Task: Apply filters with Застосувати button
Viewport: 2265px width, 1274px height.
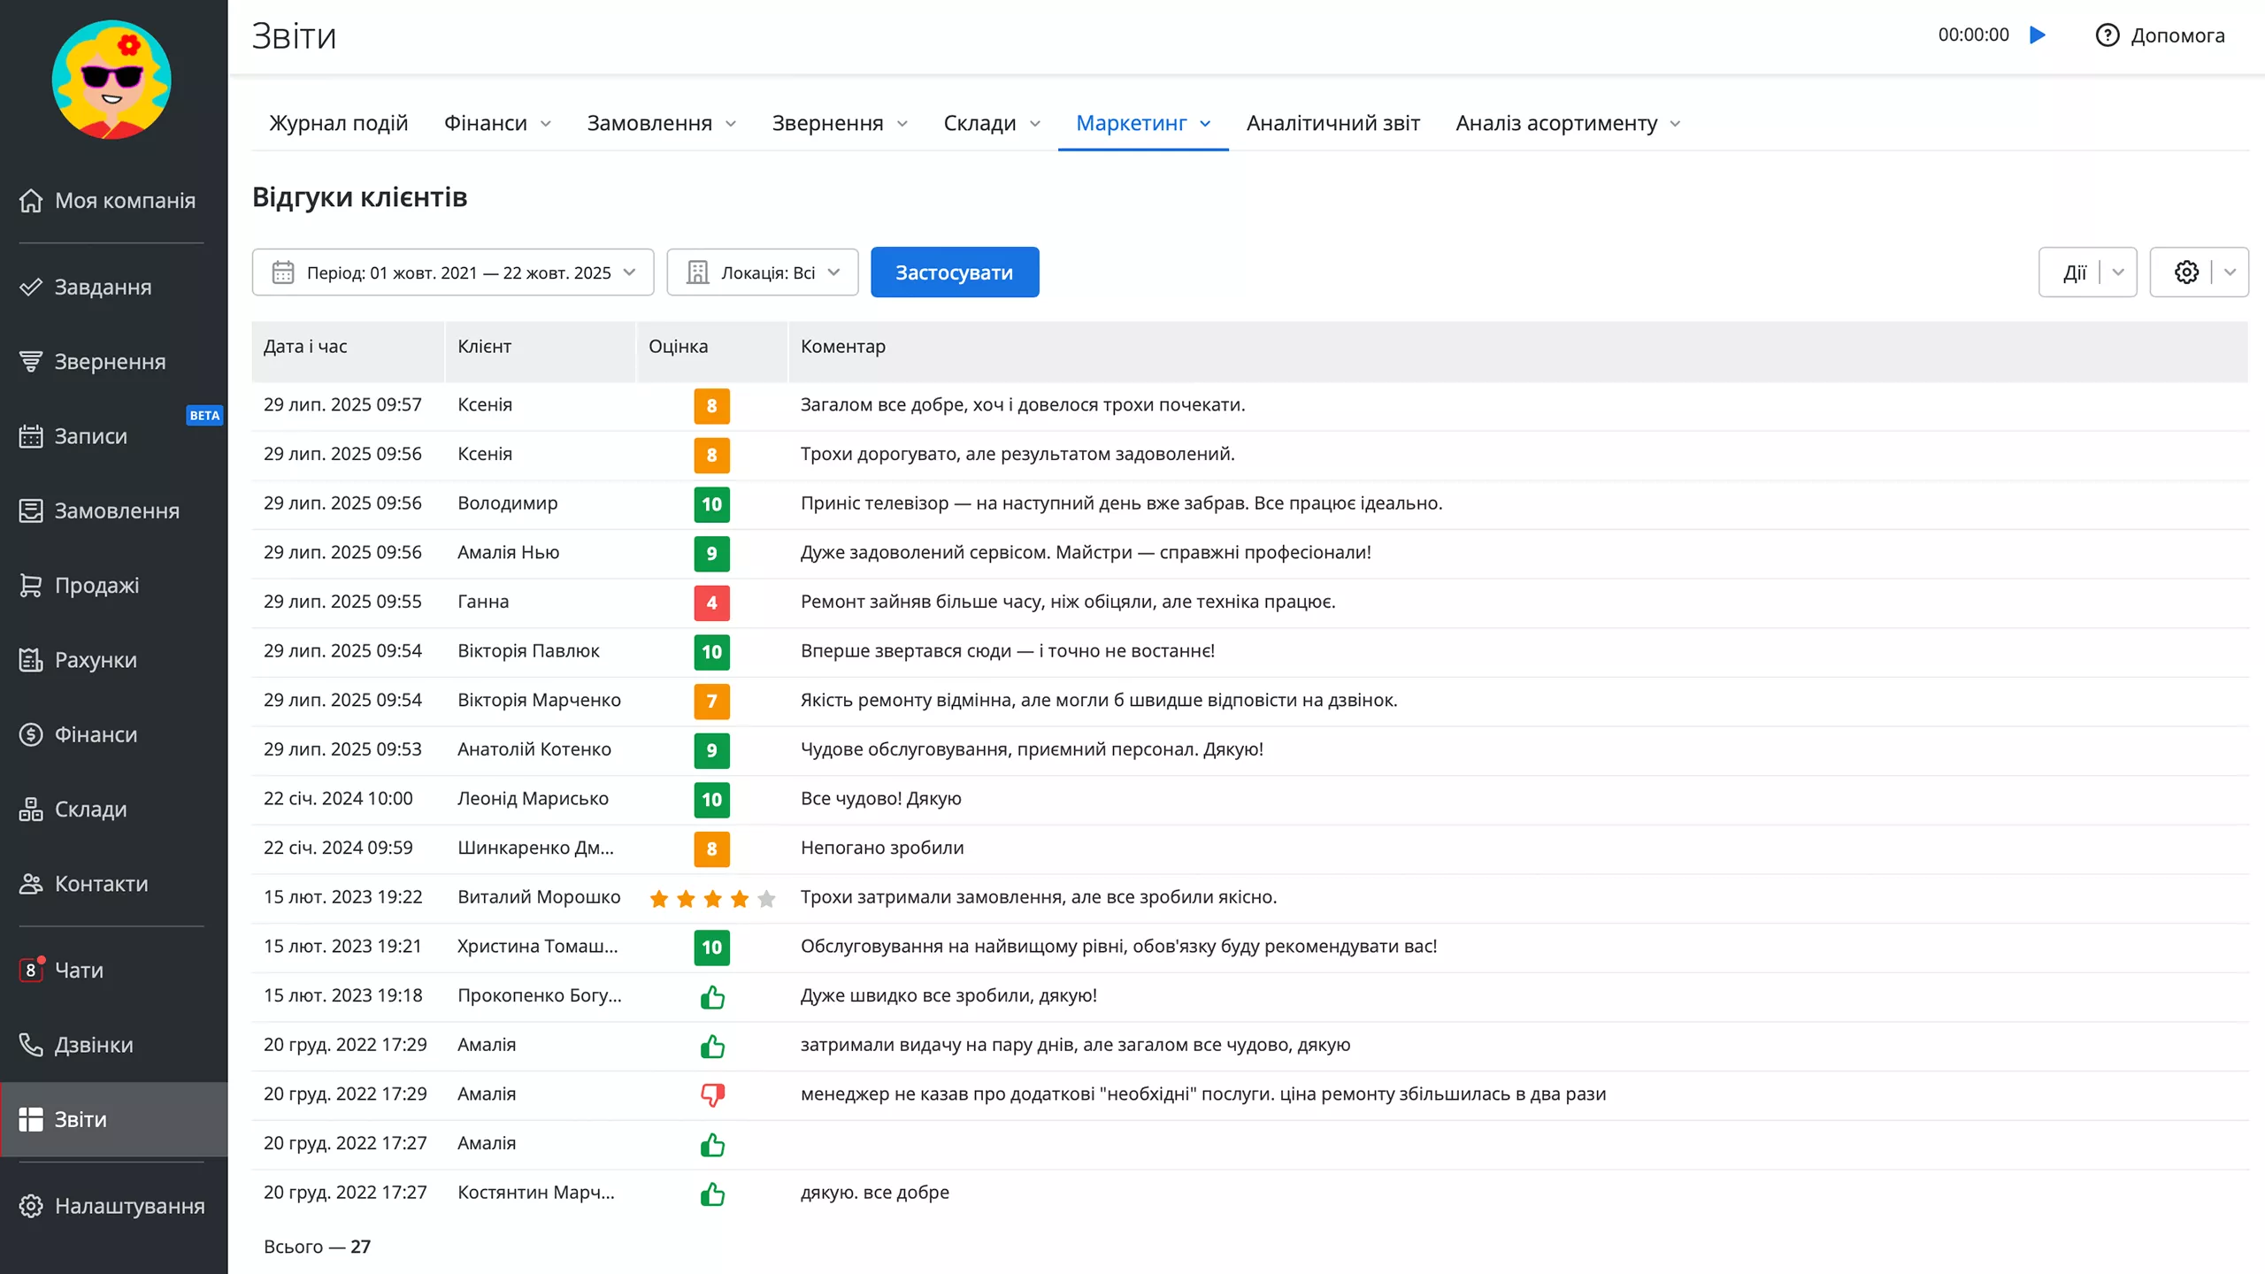Action: [x=954, y=272]
